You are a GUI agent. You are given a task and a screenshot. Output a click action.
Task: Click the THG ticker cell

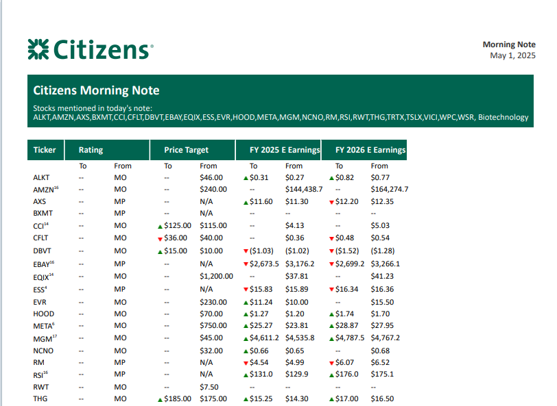tap(40, 398)
